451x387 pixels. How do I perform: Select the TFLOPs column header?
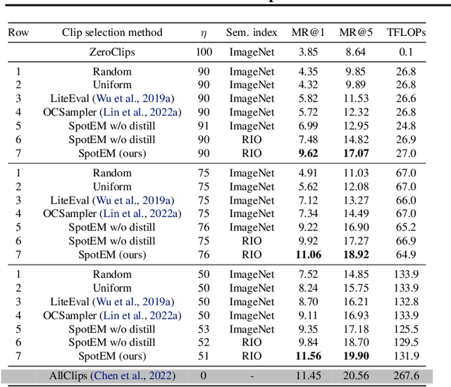(406, 32)
